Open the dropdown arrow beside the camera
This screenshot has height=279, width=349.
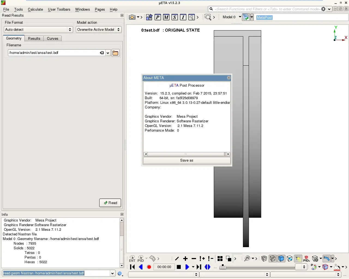pos(138,17)
